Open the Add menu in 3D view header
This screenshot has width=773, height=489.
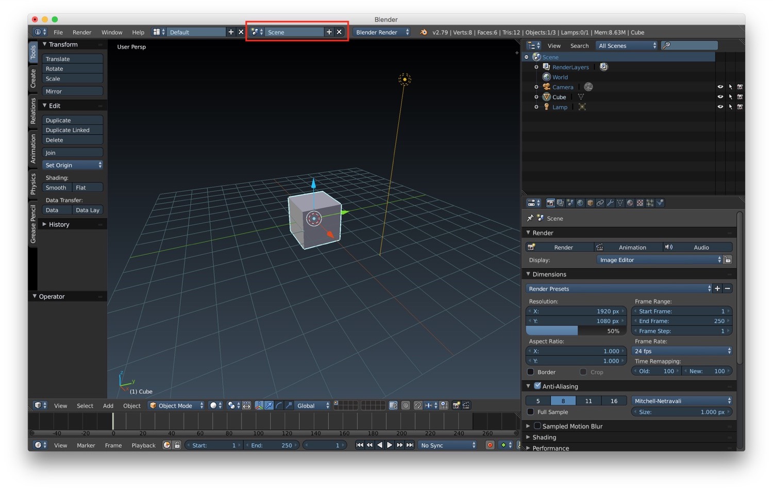[108, 405]
